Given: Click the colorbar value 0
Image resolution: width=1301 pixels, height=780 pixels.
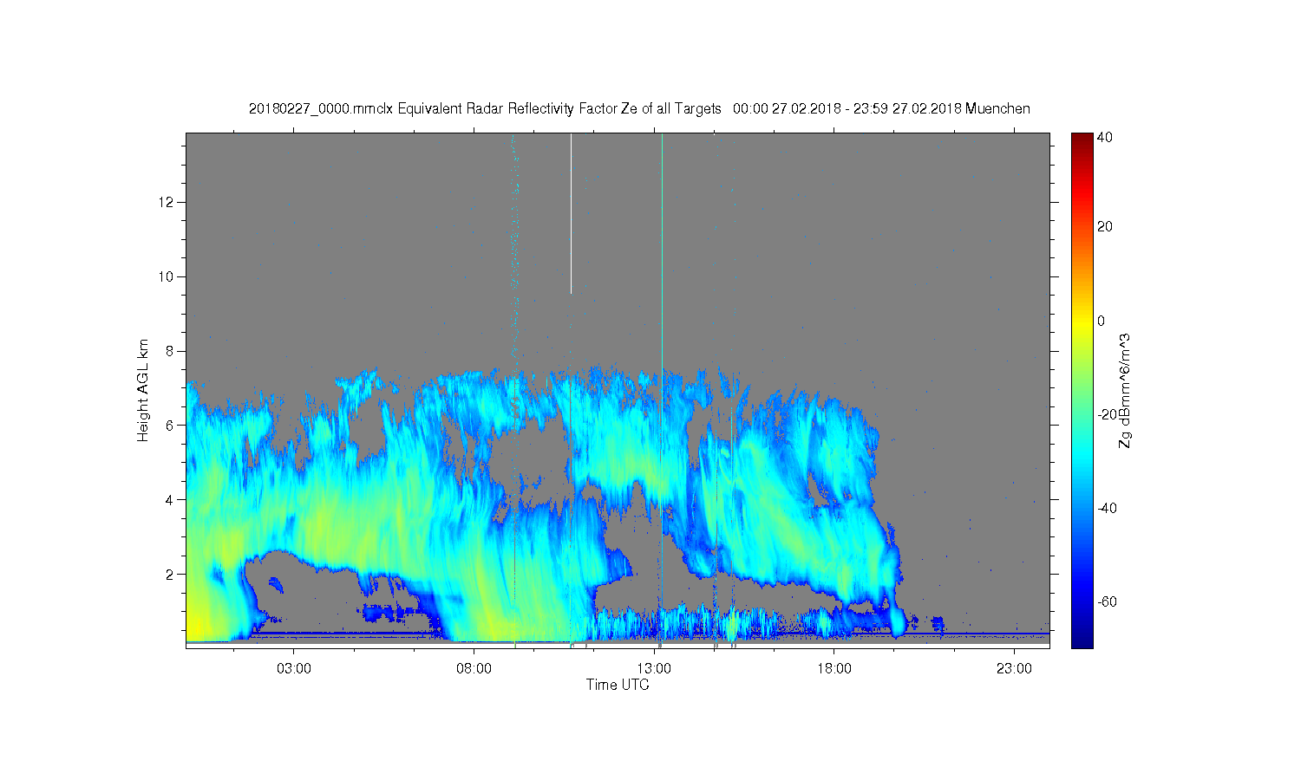Looking at the screenshot, I should coord(1102,321).
